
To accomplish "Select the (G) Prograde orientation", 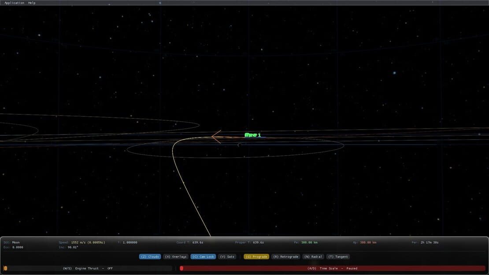I will (x=256, y=256).
